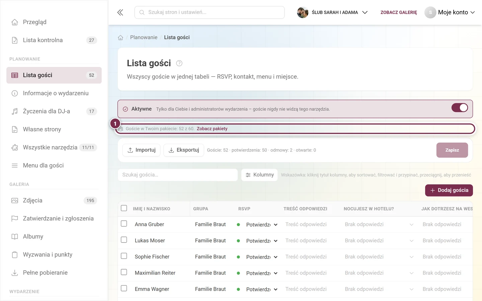The width and height of the screenshot is (482, 301).
Task: Check the box for Anna Gruber
Action: (124, 223)
